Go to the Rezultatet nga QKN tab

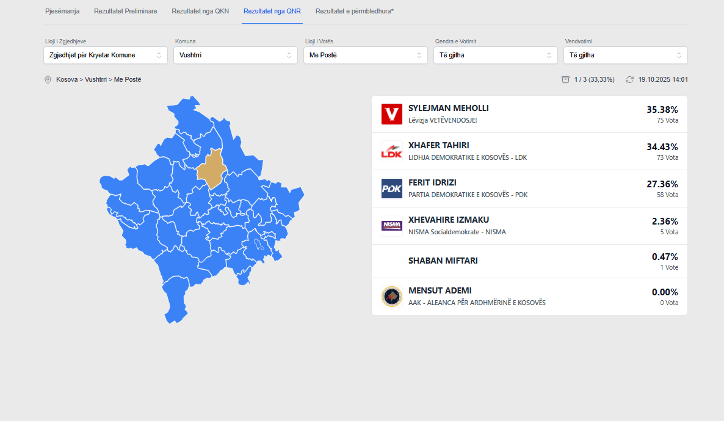(200, 12)
